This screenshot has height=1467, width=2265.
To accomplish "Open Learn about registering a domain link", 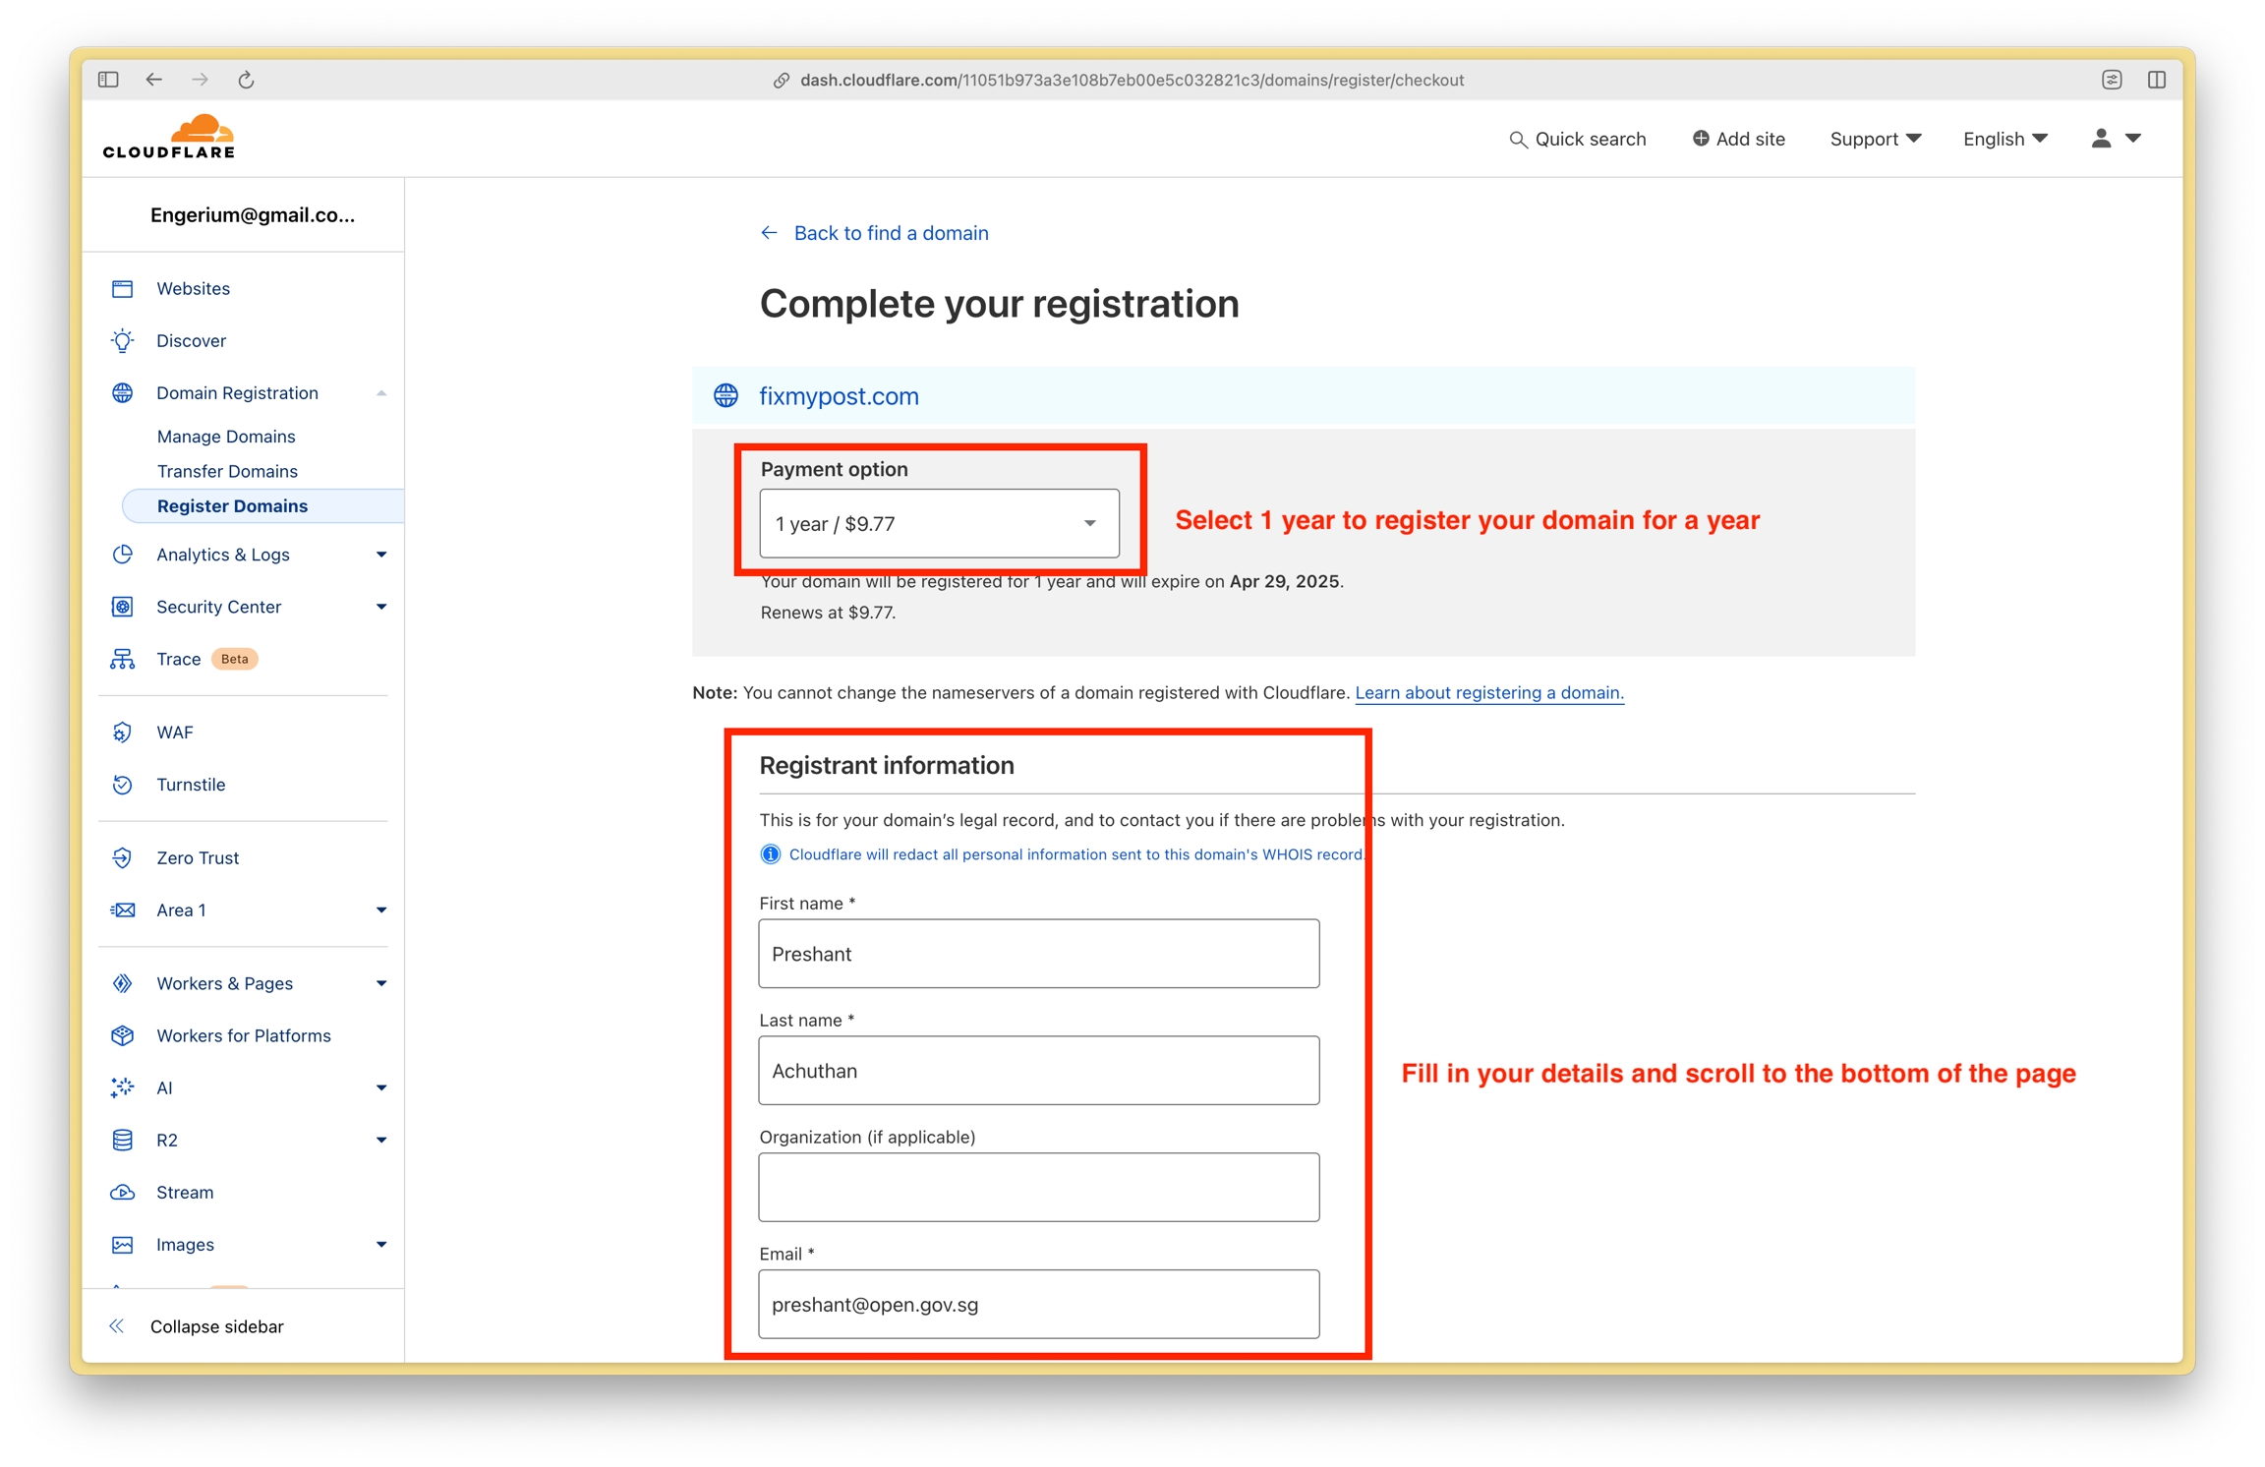I will 1489,692.
